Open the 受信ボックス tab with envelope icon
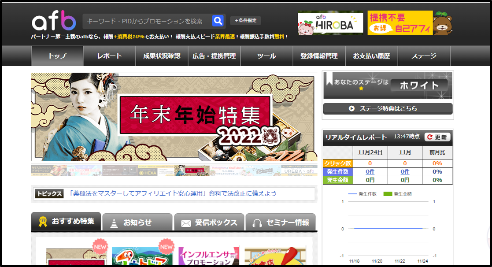 pos(209,222)
